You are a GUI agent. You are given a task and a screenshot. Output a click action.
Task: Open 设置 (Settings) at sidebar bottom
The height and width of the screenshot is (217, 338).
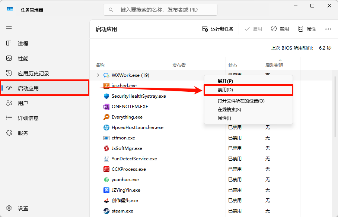click(x=23, y=208)
